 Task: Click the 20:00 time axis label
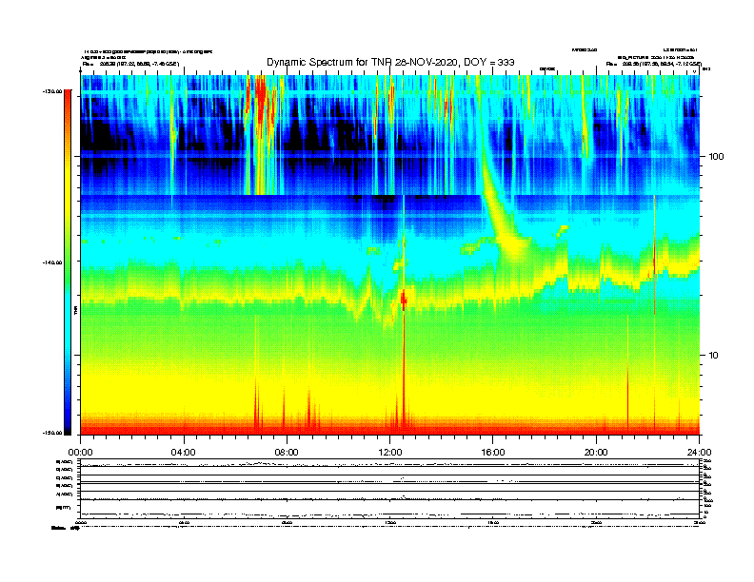tap(596, 453)
